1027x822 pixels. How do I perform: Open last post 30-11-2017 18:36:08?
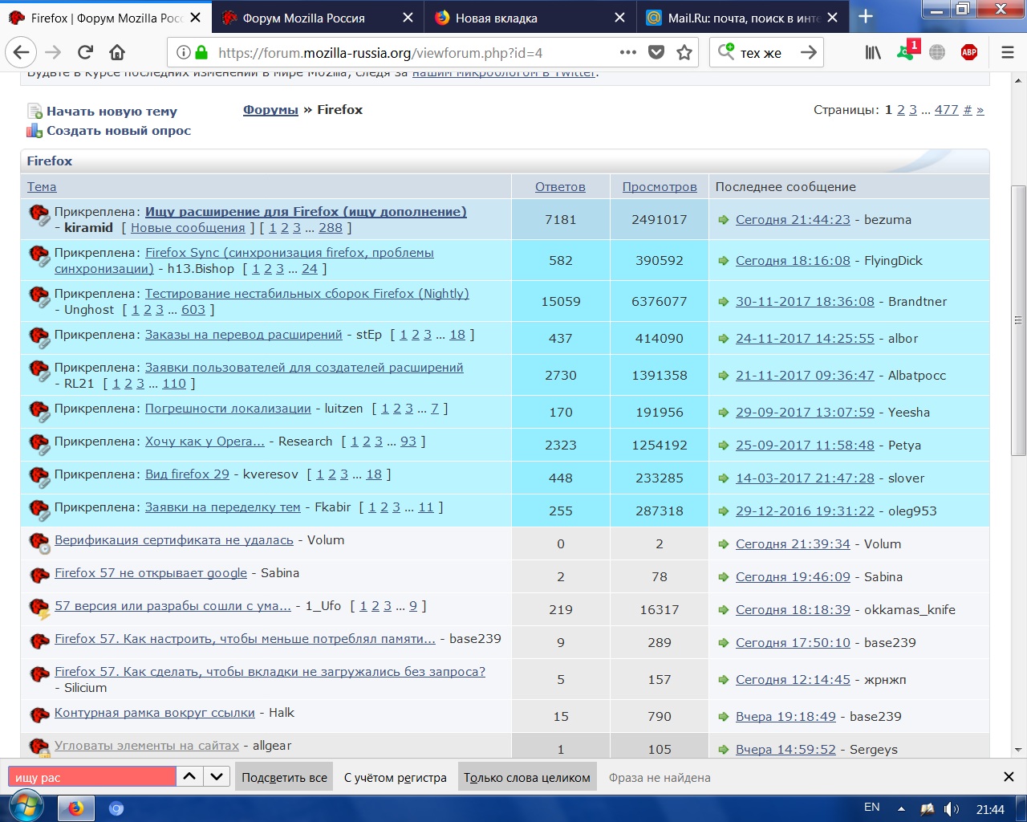click(805, 302)
